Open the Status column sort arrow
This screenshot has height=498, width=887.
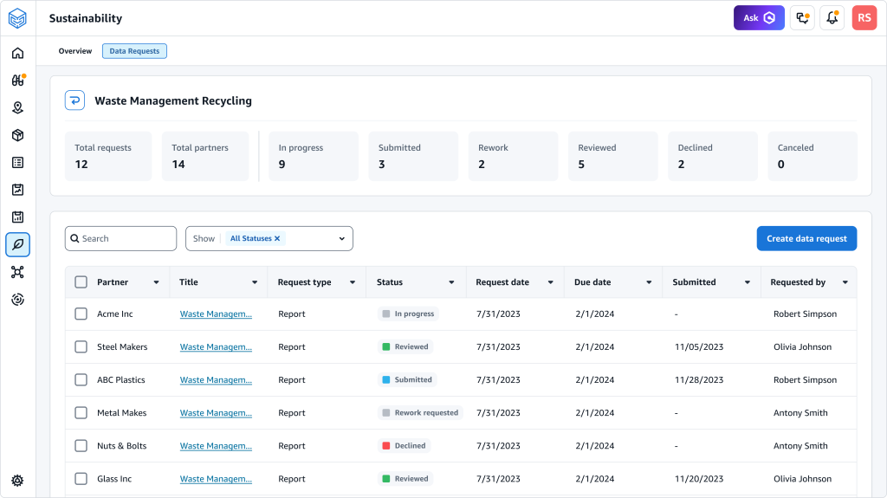[451, 282]
